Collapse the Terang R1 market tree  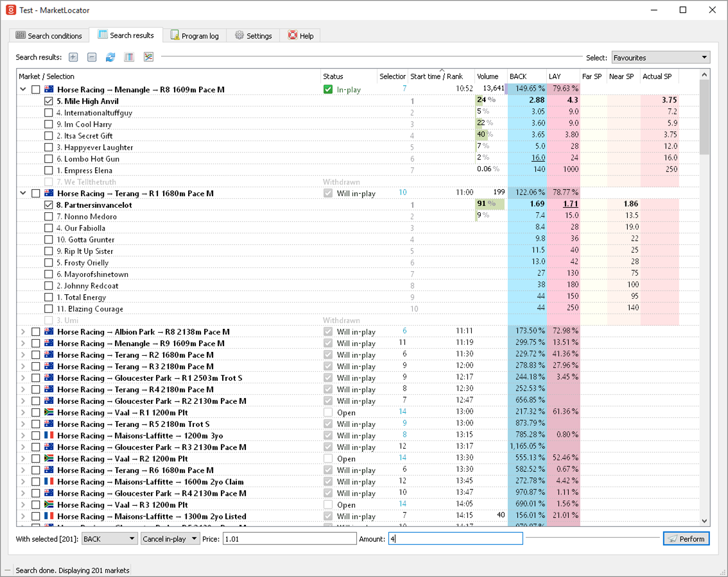coord(22,193)
